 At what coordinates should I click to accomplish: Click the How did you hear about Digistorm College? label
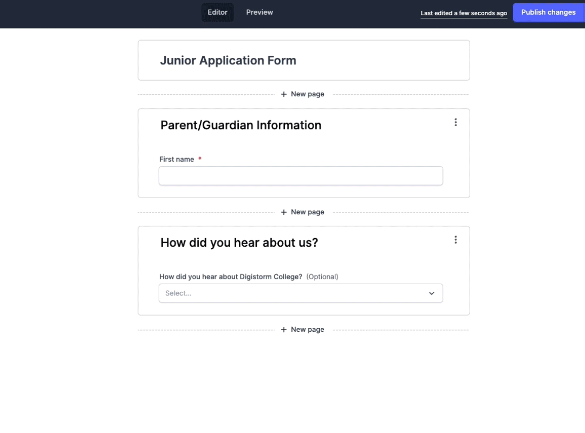coord(231,277)
